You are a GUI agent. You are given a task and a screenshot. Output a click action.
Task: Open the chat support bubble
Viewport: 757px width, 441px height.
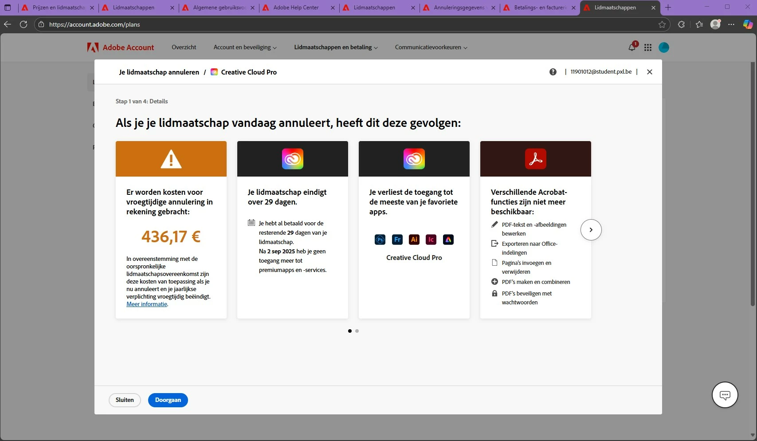[725, 395]
